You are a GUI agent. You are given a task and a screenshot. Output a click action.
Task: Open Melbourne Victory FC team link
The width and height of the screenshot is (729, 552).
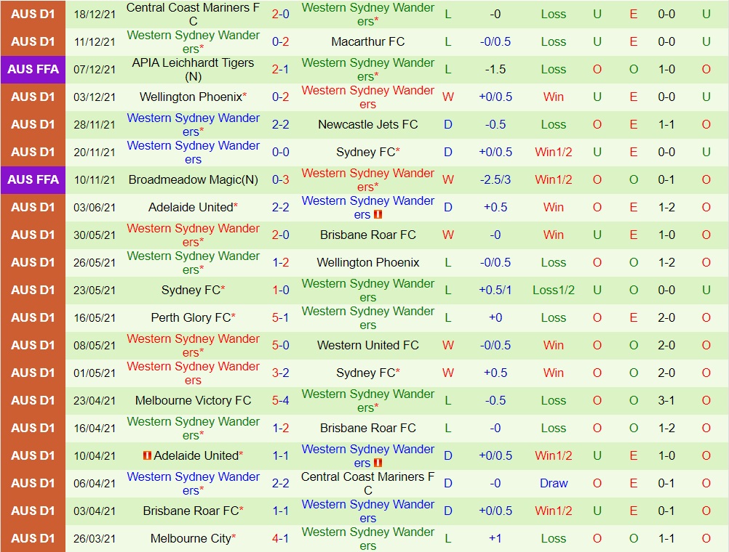193,401
